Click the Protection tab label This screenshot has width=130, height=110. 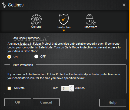(x=64, y=27)
